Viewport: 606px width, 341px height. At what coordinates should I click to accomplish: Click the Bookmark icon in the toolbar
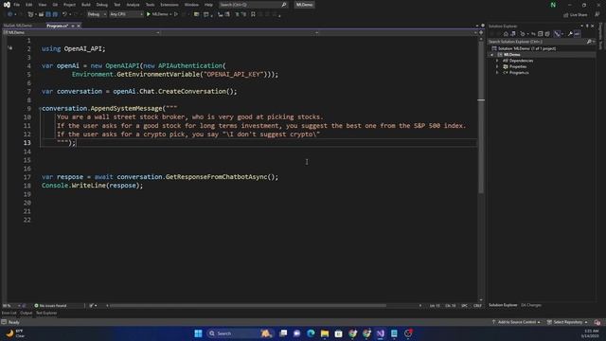(x=253, y=14)
